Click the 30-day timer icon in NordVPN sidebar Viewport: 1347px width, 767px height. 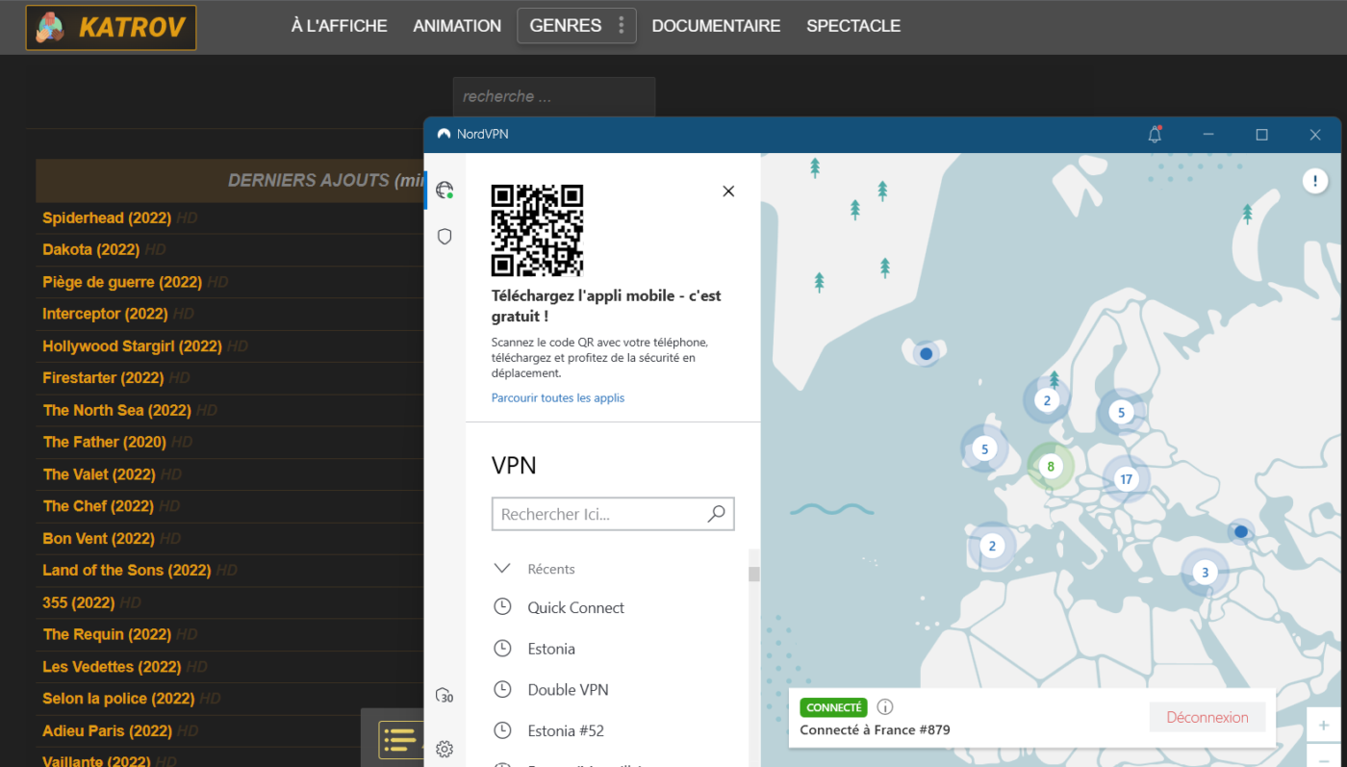tap(445, 695)
